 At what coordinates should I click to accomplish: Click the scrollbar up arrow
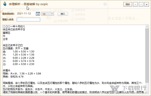point(147,27)
